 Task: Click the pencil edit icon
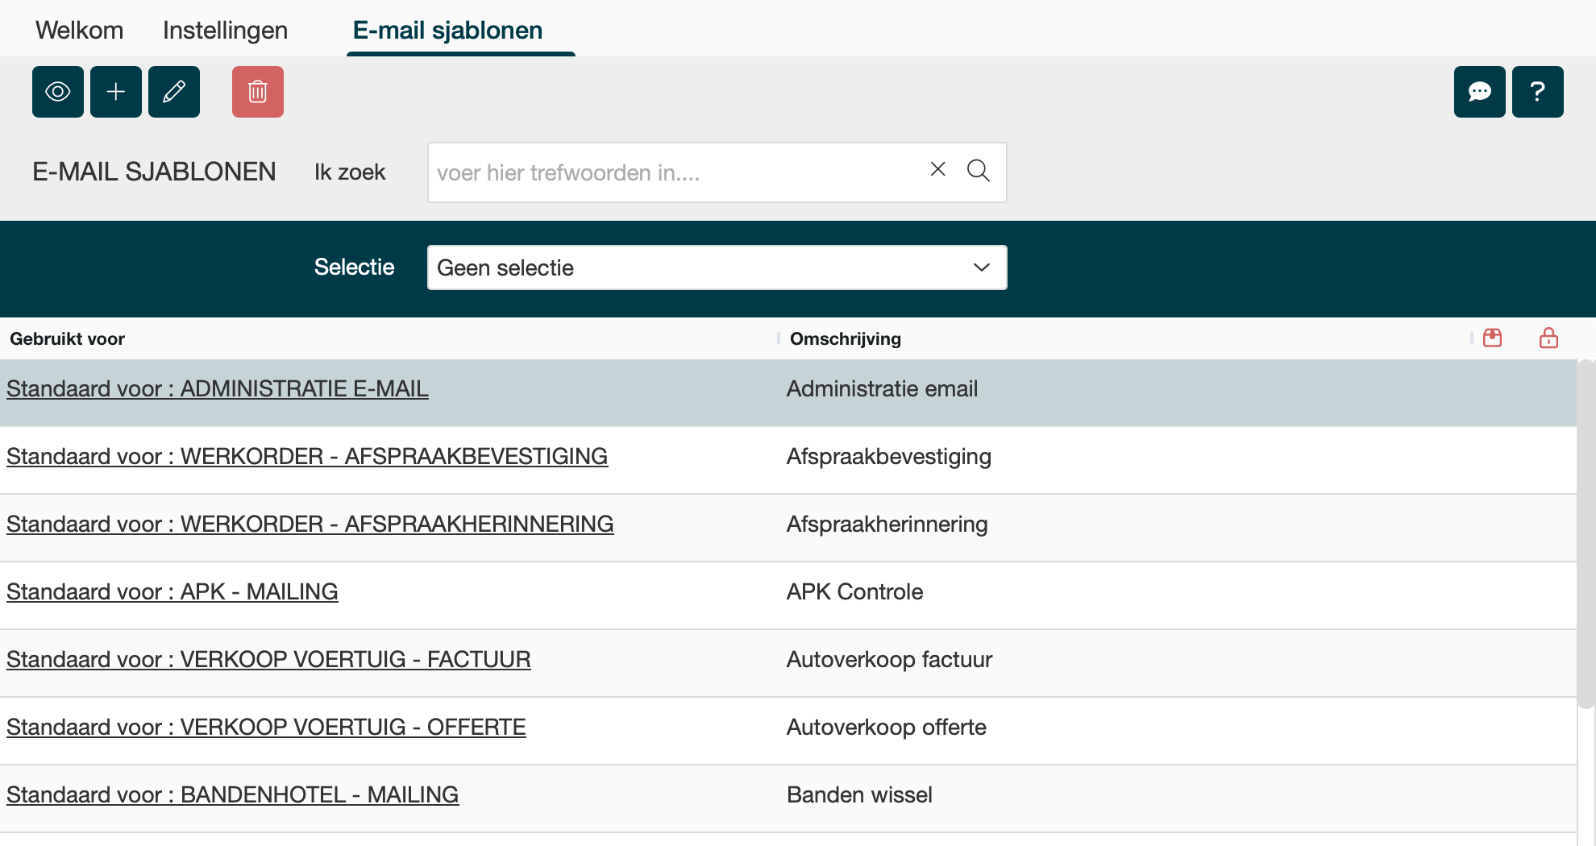tap(174, 92)
